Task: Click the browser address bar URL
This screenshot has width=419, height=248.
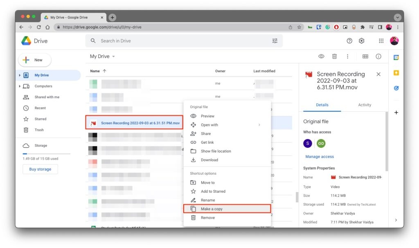Action: pyautogui.click(x=102, y=27)
